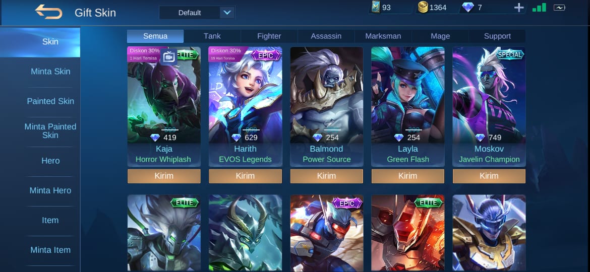The image size is (590, 272).
Task: Select the Mage filter tab
Action: 440,36
